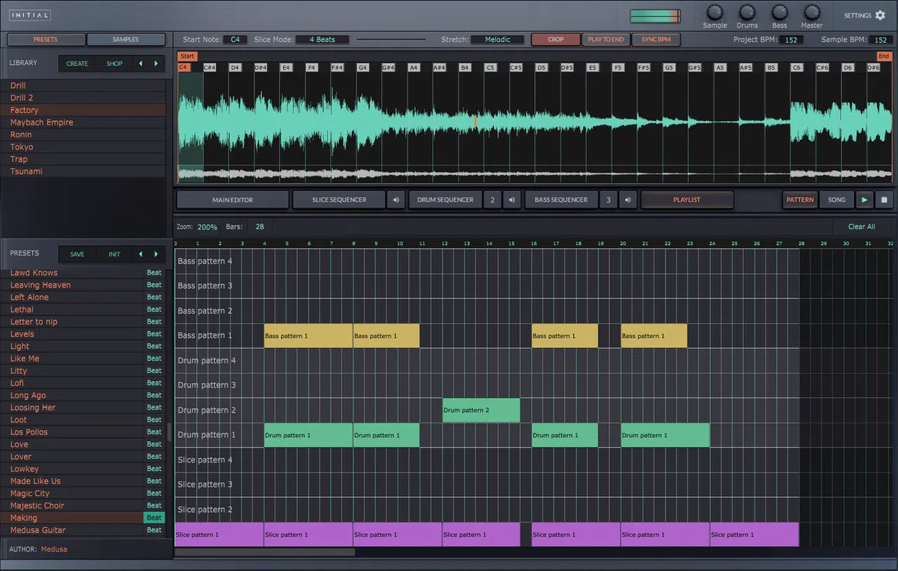
Task: Mute the Bass Sequencer with its speaker icon
Action: [628, 200]
